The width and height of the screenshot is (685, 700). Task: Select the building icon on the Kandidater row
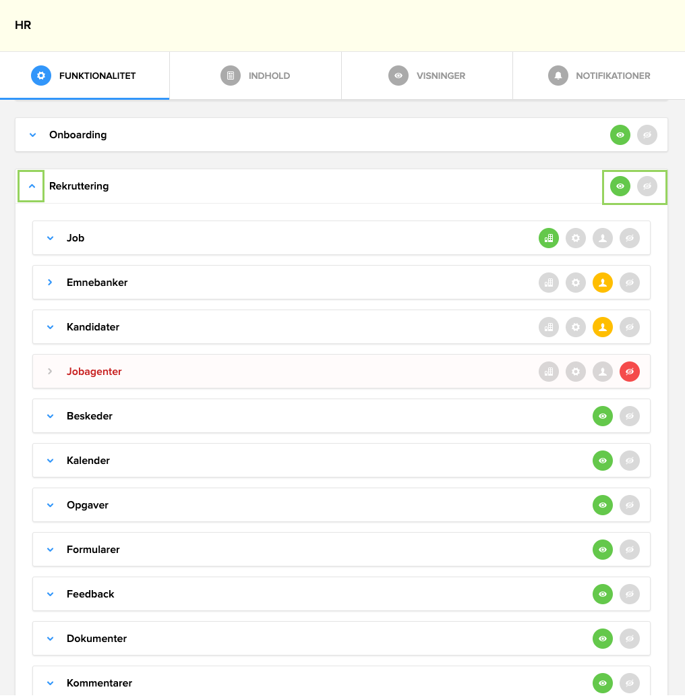coord(549,327)
